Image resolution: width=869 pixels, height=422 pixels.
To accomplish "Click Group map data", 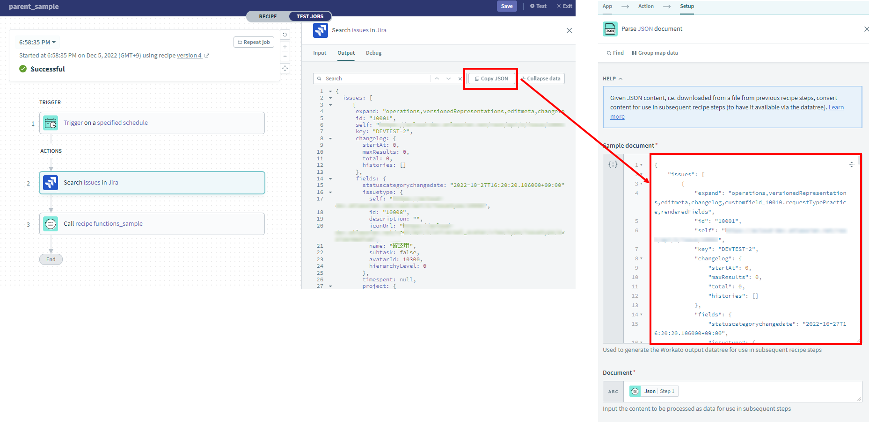I will pyautogui.click(x=655, y=53).
